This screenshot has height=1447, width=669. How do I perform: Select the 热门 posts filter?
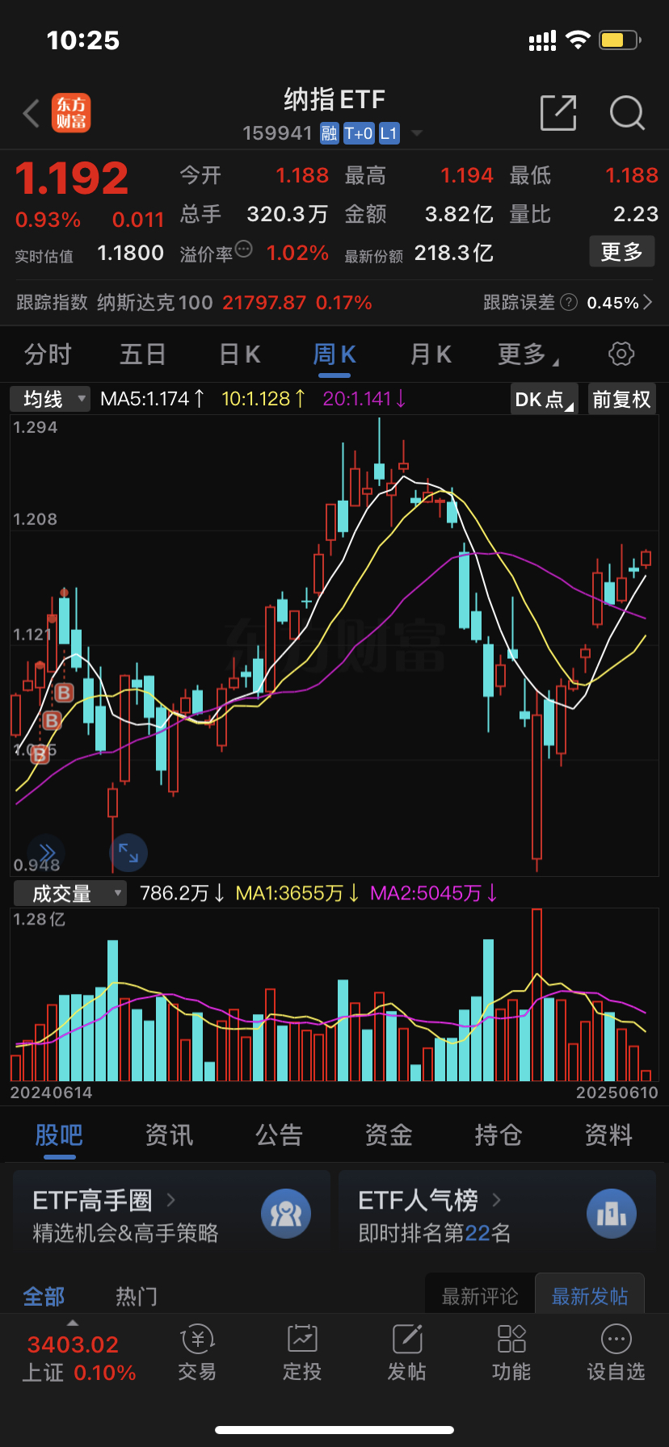pyautogui.click(x=137, y=1297)
